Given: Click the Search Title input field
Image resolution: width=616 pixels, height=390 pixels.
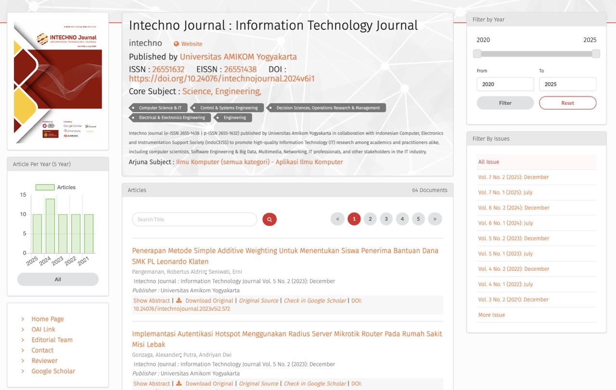Looking at the screenshot, I should pyautogui.click(x=194, y=219).
